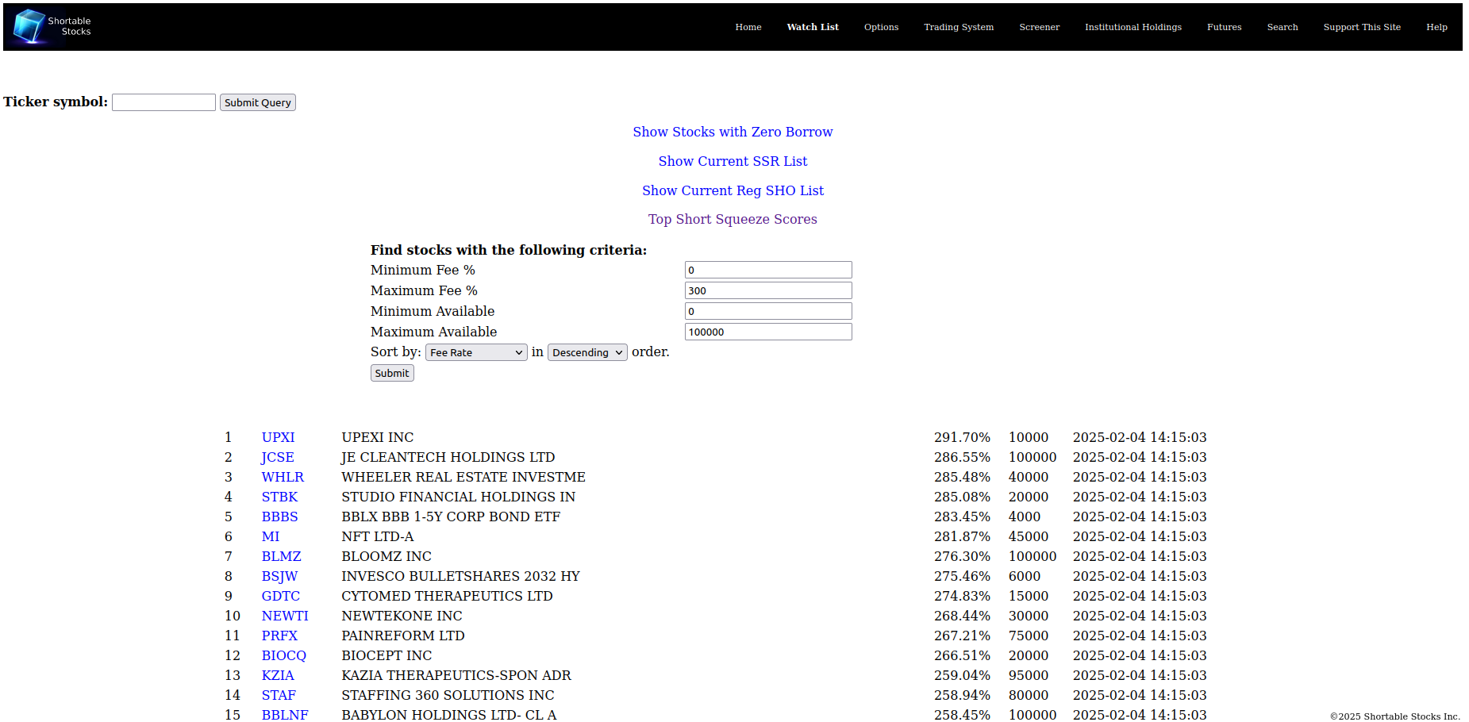This screenshot has width=1469, height=722.
Task: Expand the Sort by Fee Rate dropdown
Action: pyautogui.click(x=476, y=352)
